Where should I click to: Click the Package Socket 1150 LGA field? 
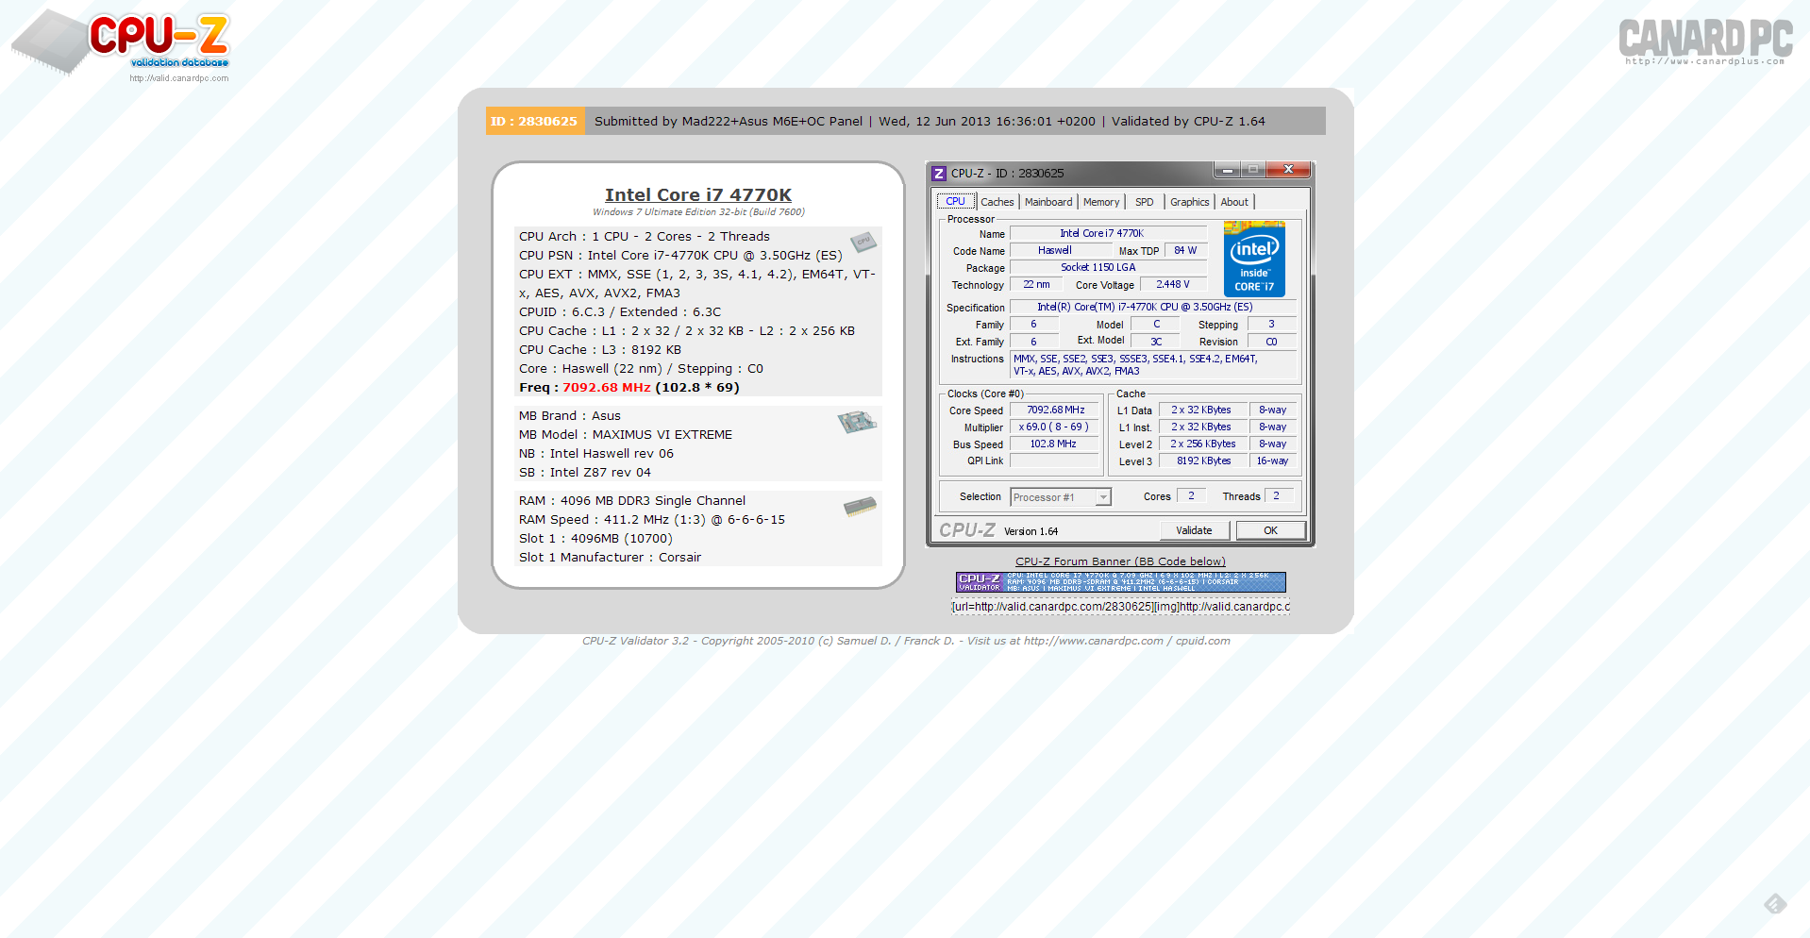pyautogui.click(x=1108, y=268)
